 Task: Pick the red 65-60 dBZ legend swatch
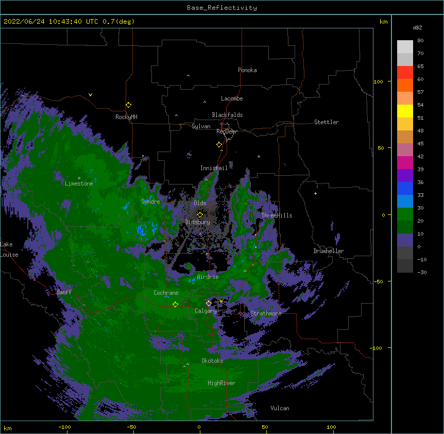(x=405, y=73)
